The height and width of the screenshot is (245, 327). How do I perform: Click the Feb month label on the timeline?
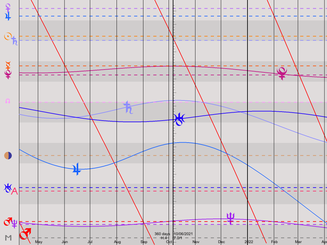(274, 242)
